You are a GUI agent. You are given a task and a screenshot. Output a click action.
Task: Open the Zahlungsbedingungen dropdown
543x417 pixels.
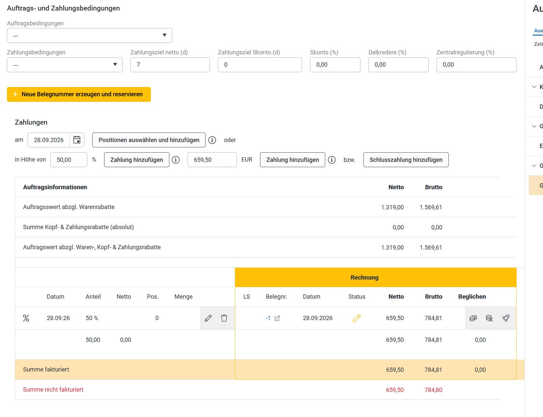click(x=65, y=65)
